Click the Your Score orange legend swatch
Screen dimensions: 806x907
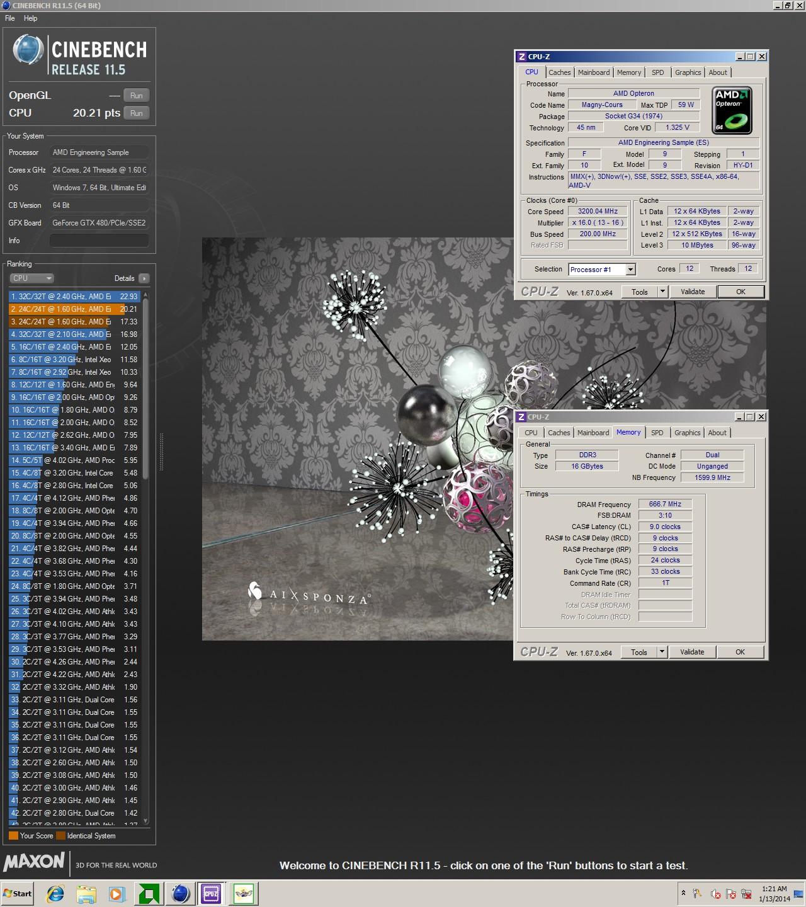pyautogui.click(x=13, y=836)
